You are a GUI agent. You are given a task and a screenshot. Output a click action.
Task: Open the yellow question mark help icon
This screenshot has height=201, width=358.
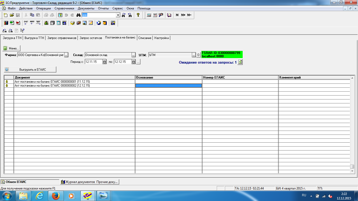[x=138, y=15]
